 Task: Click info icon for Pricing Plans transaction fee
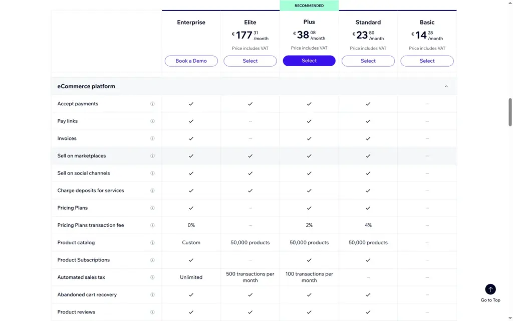[x=152, y=225]
